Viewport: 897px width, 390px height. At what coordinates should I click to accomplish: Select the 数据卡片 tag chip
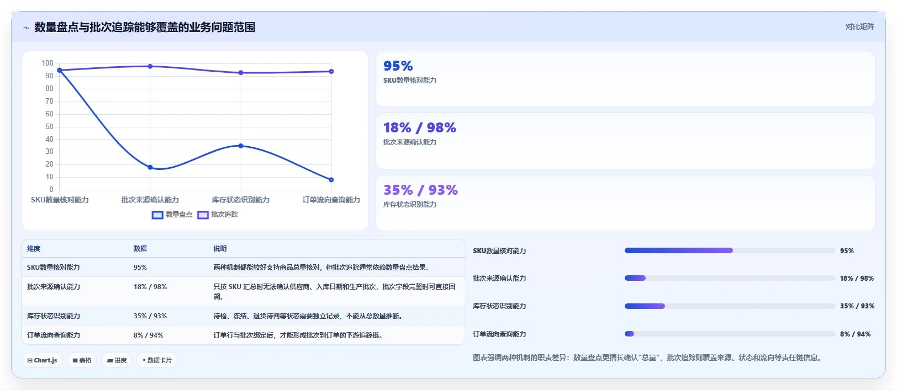click(x=157, y=360)
